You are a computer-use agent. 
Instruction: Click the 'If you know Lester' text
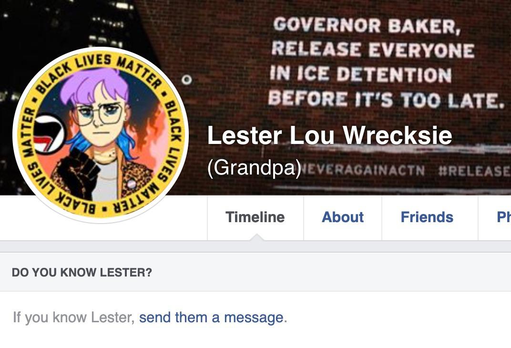coord(74,317)
